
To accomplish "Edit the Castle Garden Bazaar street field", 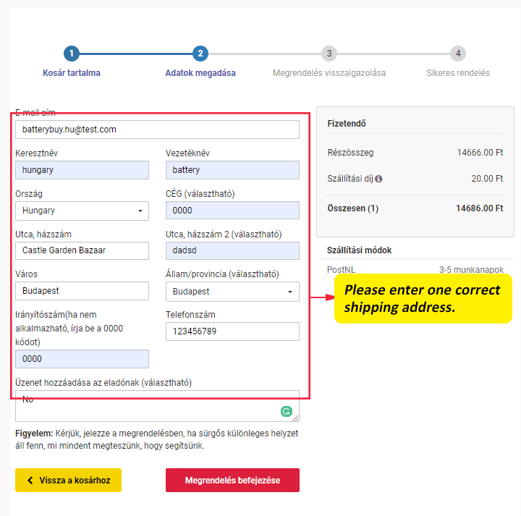I will 82,250.
